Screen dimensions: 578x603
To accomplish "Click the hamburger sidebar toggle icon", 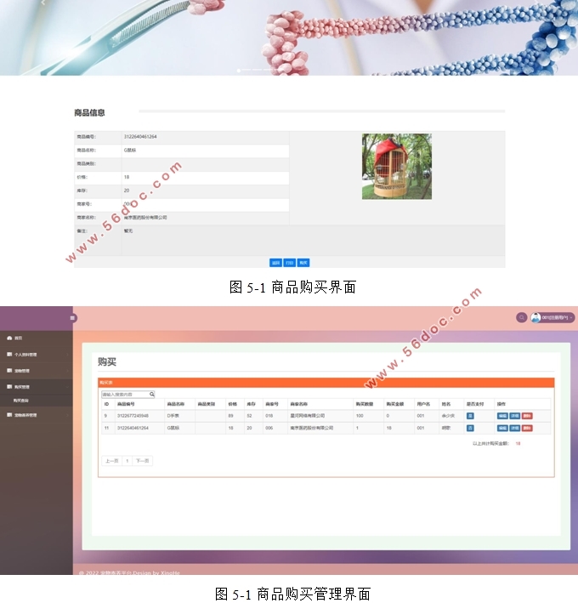I will [73, 318].
